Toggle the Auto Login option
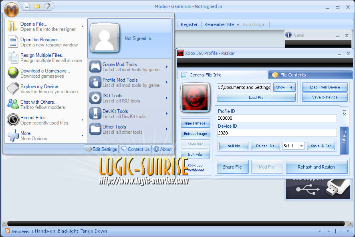355x237 pixels. 254,24
